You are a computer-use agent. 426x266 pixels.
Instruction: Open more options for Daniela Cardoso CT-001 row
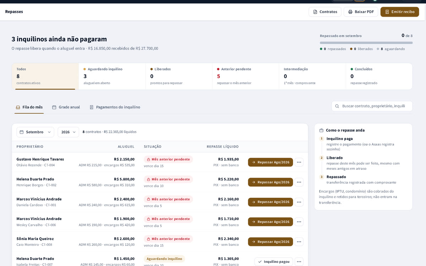tap(299, 202)
